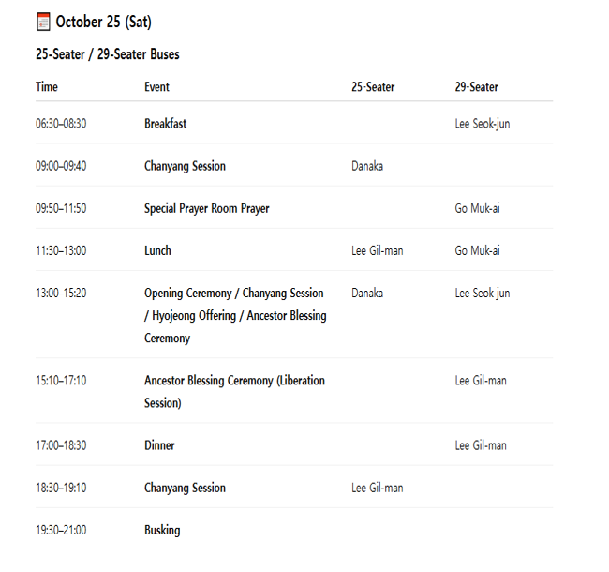The height and width of the screenshot is (572, 609).
Task: Click Lee Seok-jun in the Breakfast row
Action: [x=483, y=124]
